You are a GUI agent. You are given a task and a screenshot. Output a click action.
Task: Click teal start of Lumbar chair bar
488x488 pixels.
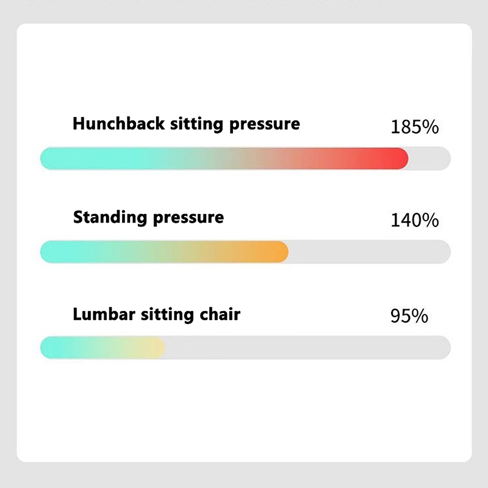54,348
